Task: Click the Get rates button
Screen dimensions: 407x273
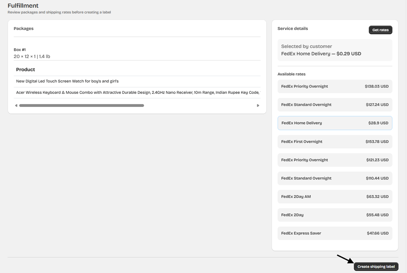Action: tap(380, 30)
